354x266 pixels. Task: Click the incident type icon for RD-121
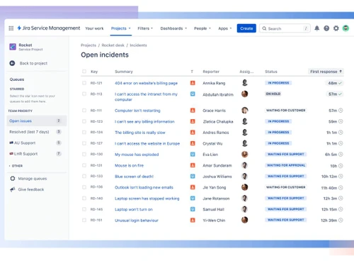pyautogui.click(x=193, y=83)
